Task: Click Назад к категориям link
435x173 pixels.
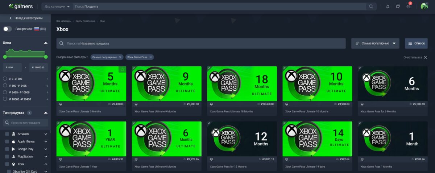Action: [29, 18]
